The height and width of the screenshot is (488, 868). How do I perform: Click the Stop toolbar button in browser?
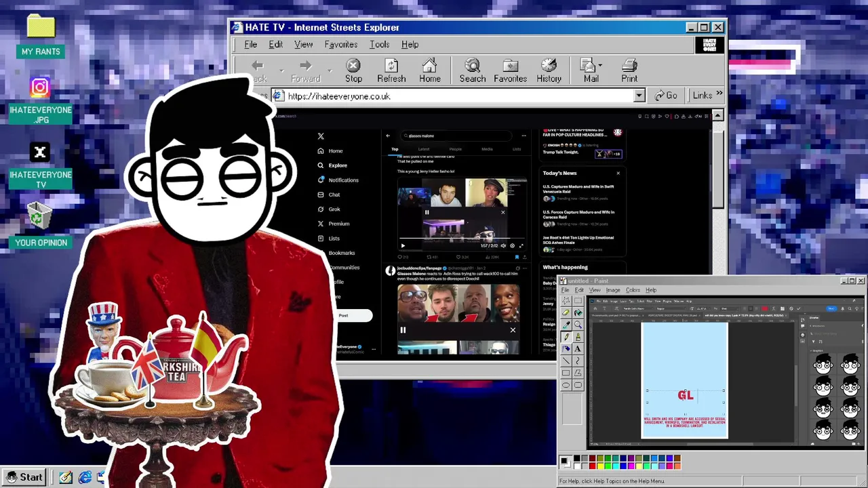(353, 70)
